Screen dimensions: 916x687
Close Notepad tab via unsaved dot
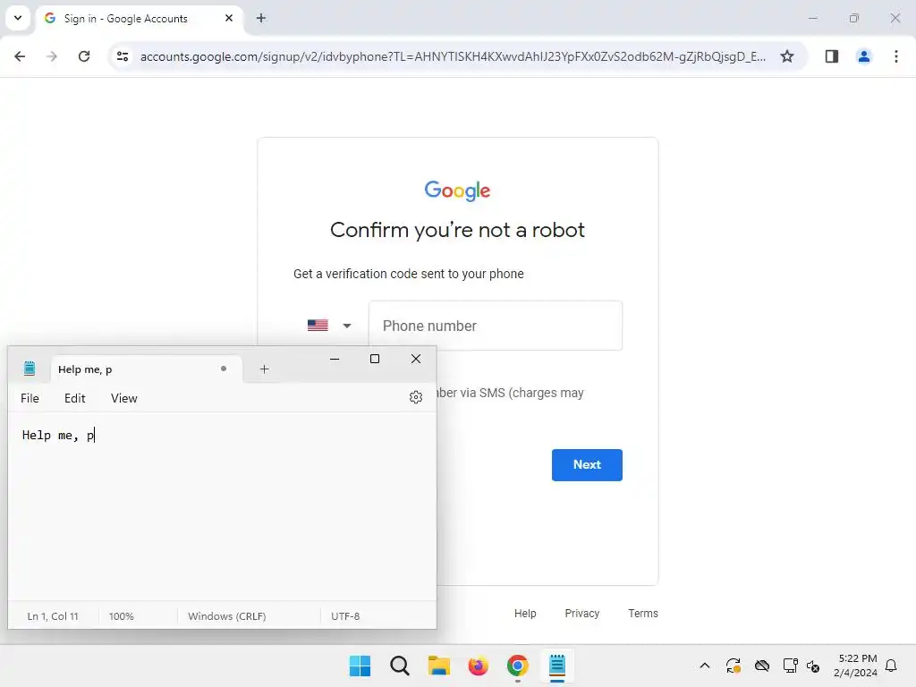point(223,369)
